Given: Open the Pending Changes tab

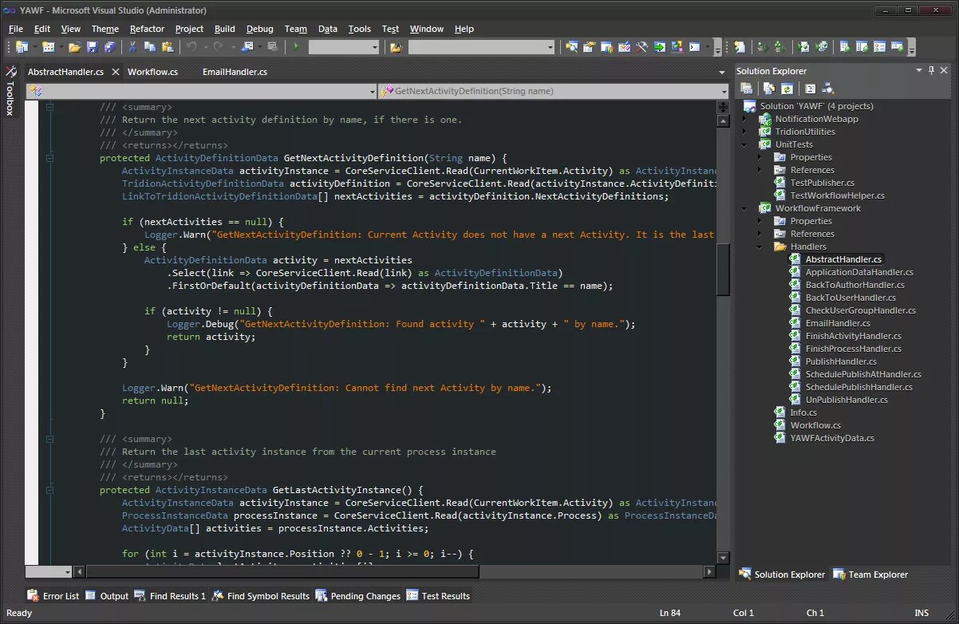Looking at the screenshot, I should [x=358, y=596].
